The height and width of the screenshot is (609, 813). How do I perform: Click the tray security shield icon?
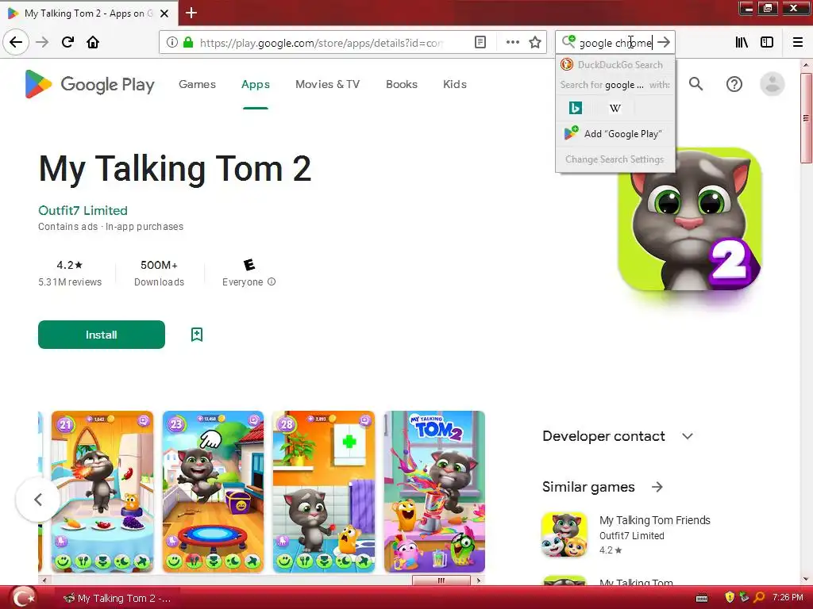tap(730, 598)
